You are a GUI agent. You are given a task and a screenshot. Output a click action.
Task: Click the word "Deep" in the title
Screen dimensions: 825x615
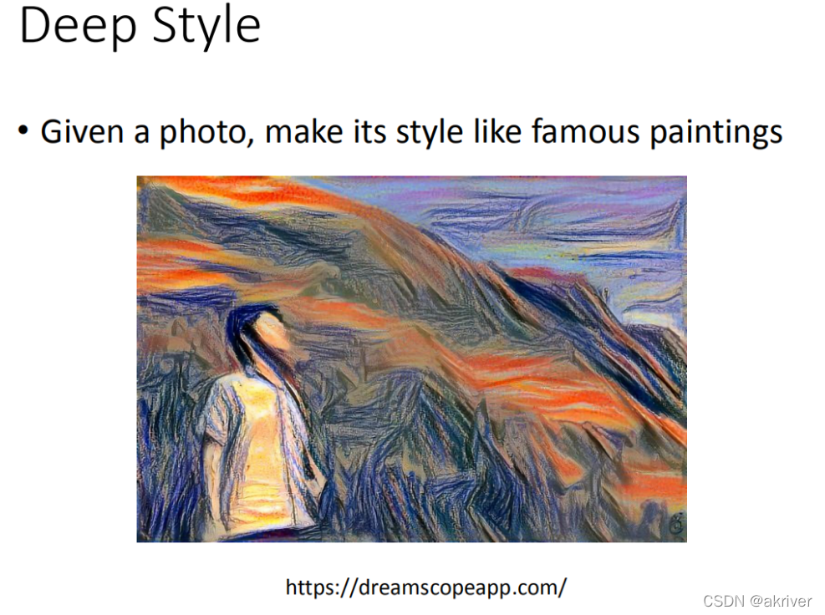pyautogui.click(x=78, y=27)
